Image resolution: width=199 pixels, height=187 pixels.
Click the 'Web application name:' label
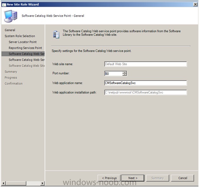[67, 83]
